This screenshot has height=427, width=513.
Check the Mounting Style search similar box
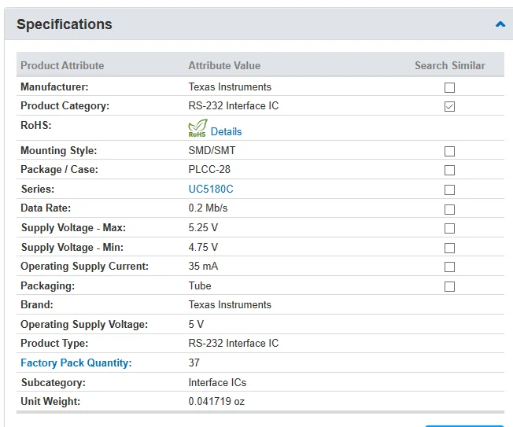pos(449,152)
